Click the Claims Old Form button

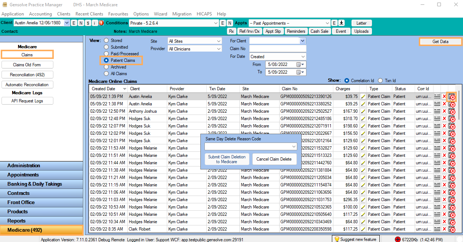[27, 65]
